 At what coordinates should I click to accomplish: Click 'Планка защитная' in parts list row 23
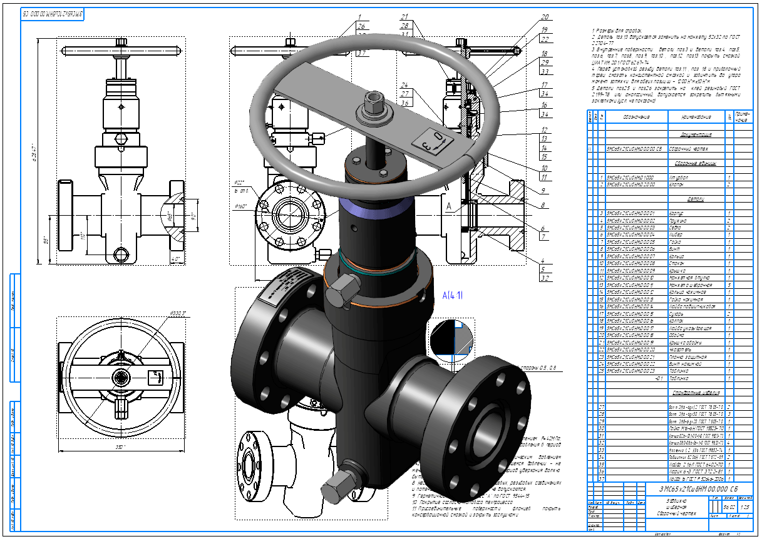pos(687,356)
